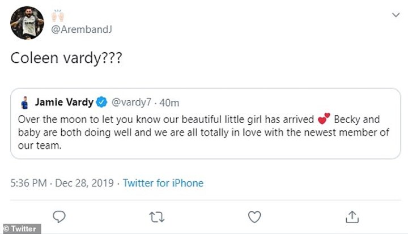Click Jamie Vardy's small avatar in quote
Screen dimensions: 408x234
click(x=24, y=103)
